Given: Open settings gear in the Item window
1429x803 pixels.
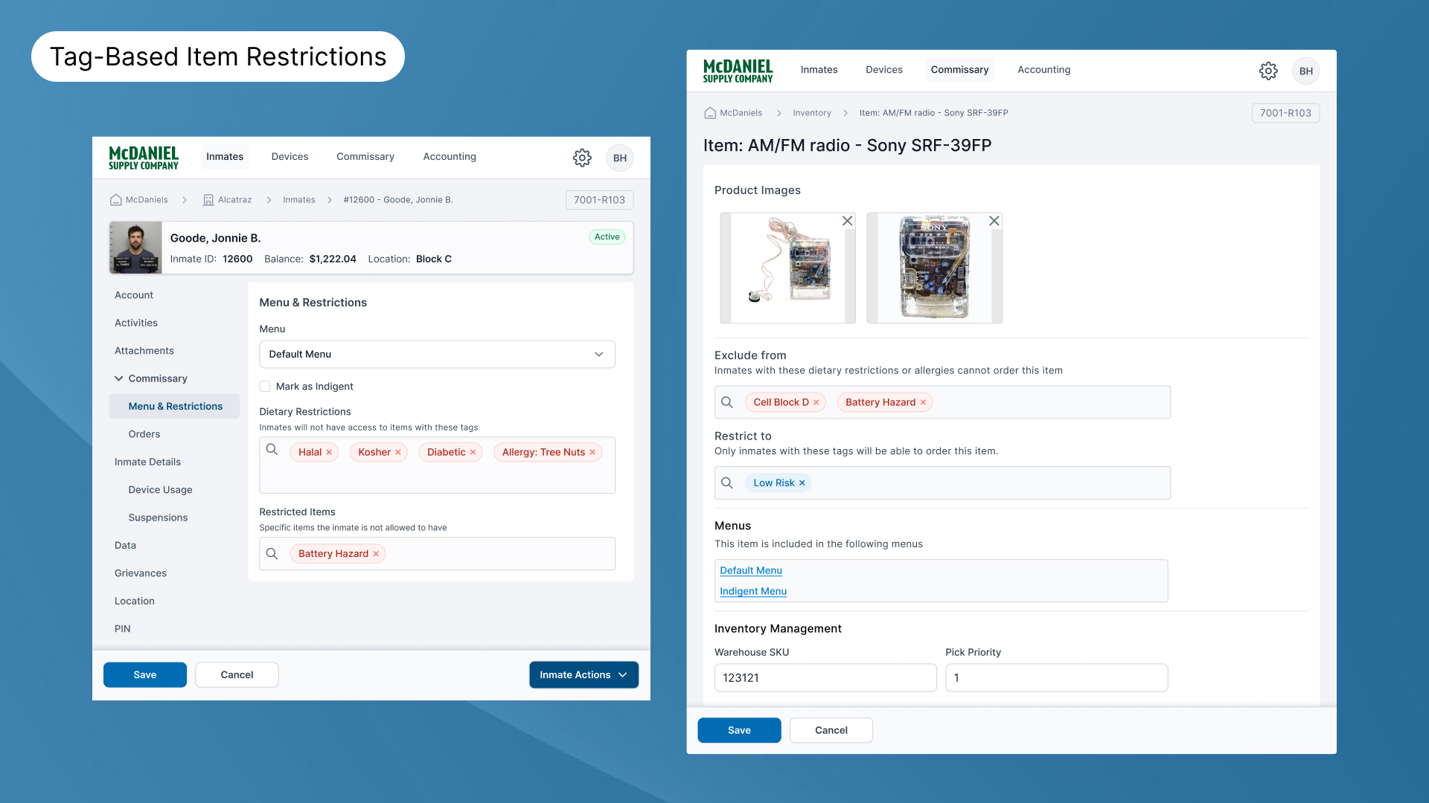Looking at the screenshot, I should click(1268, 71).
